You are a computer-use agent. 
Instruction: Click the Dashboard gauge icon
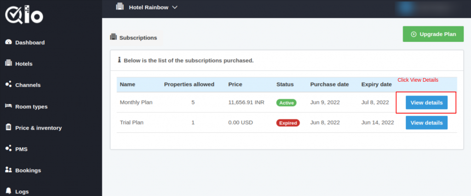pos(8,42)
